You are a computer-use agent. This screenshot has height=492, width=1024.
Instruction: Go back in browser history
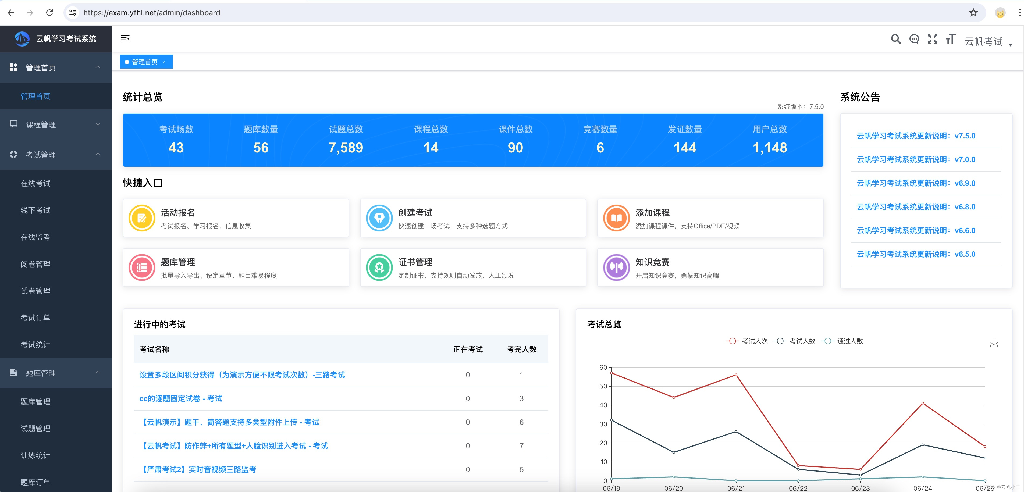pyautogui.click(x=11, y=13)
